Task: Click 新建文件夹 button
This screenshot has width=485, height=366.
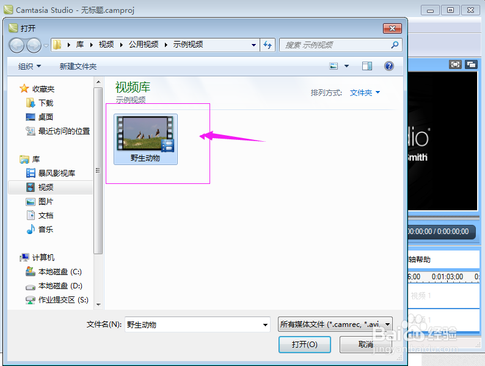Action: coord(78,66)
